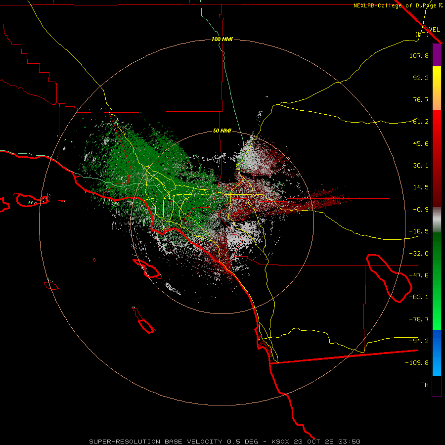Click the yellow-orange segment of the velocity scale
Image resolution: width=445 pixels, height=445 pixels.
pos(437,88)
